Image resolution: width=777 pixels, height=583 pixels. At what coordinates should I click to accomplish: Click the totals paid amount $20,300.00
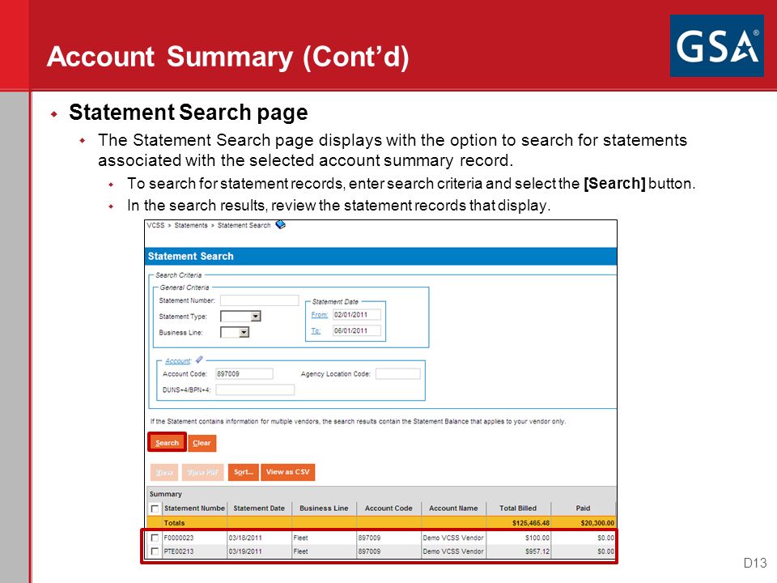(597, 522)
